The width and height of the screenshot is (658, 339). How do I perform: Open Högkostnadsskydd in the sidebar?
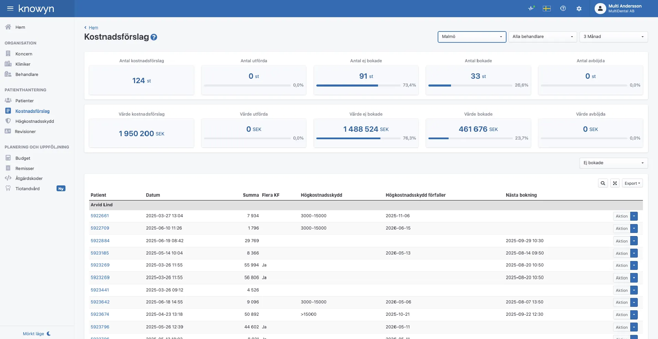tap(35, 121)
